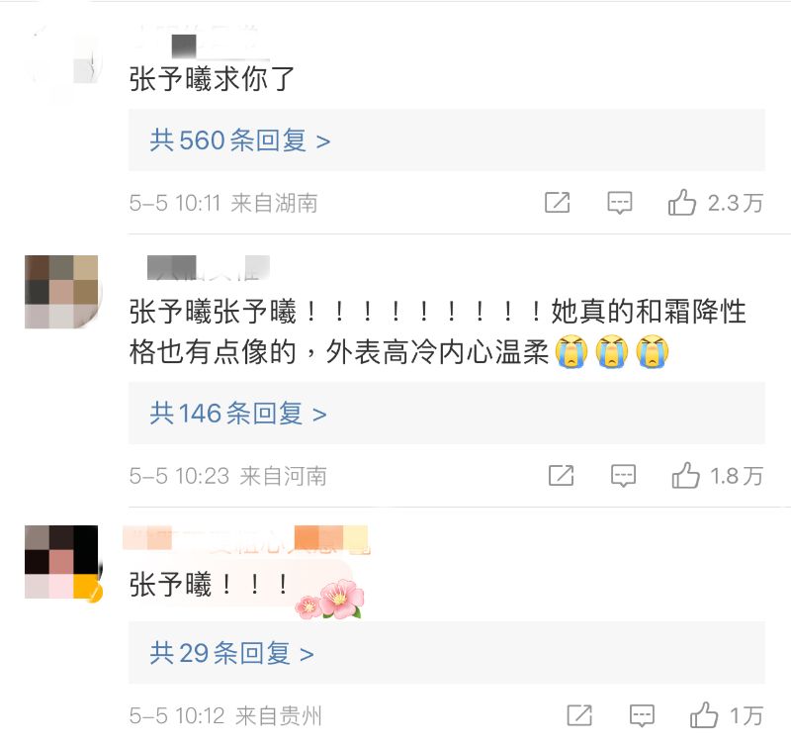
Task: Open the second commenter's blurred username
Action: [209, 267]
